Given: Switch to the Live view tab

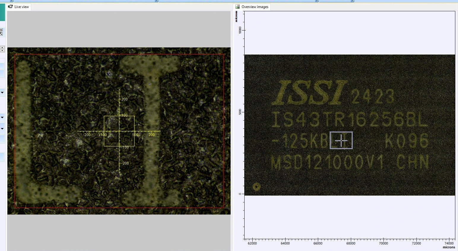Looking at the screenshot, I should click(x=19, y=7).
